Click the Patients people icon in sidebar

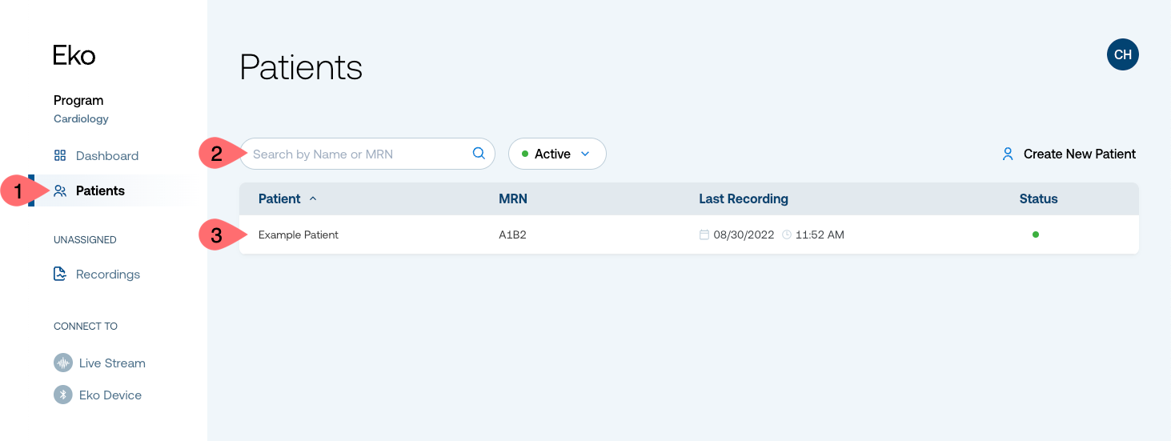point(60,190)
